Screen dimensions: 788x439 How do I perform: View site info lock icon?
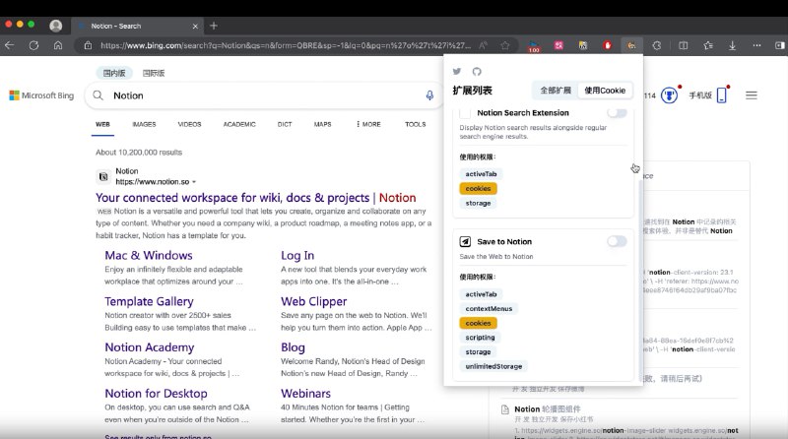(88, 45)
